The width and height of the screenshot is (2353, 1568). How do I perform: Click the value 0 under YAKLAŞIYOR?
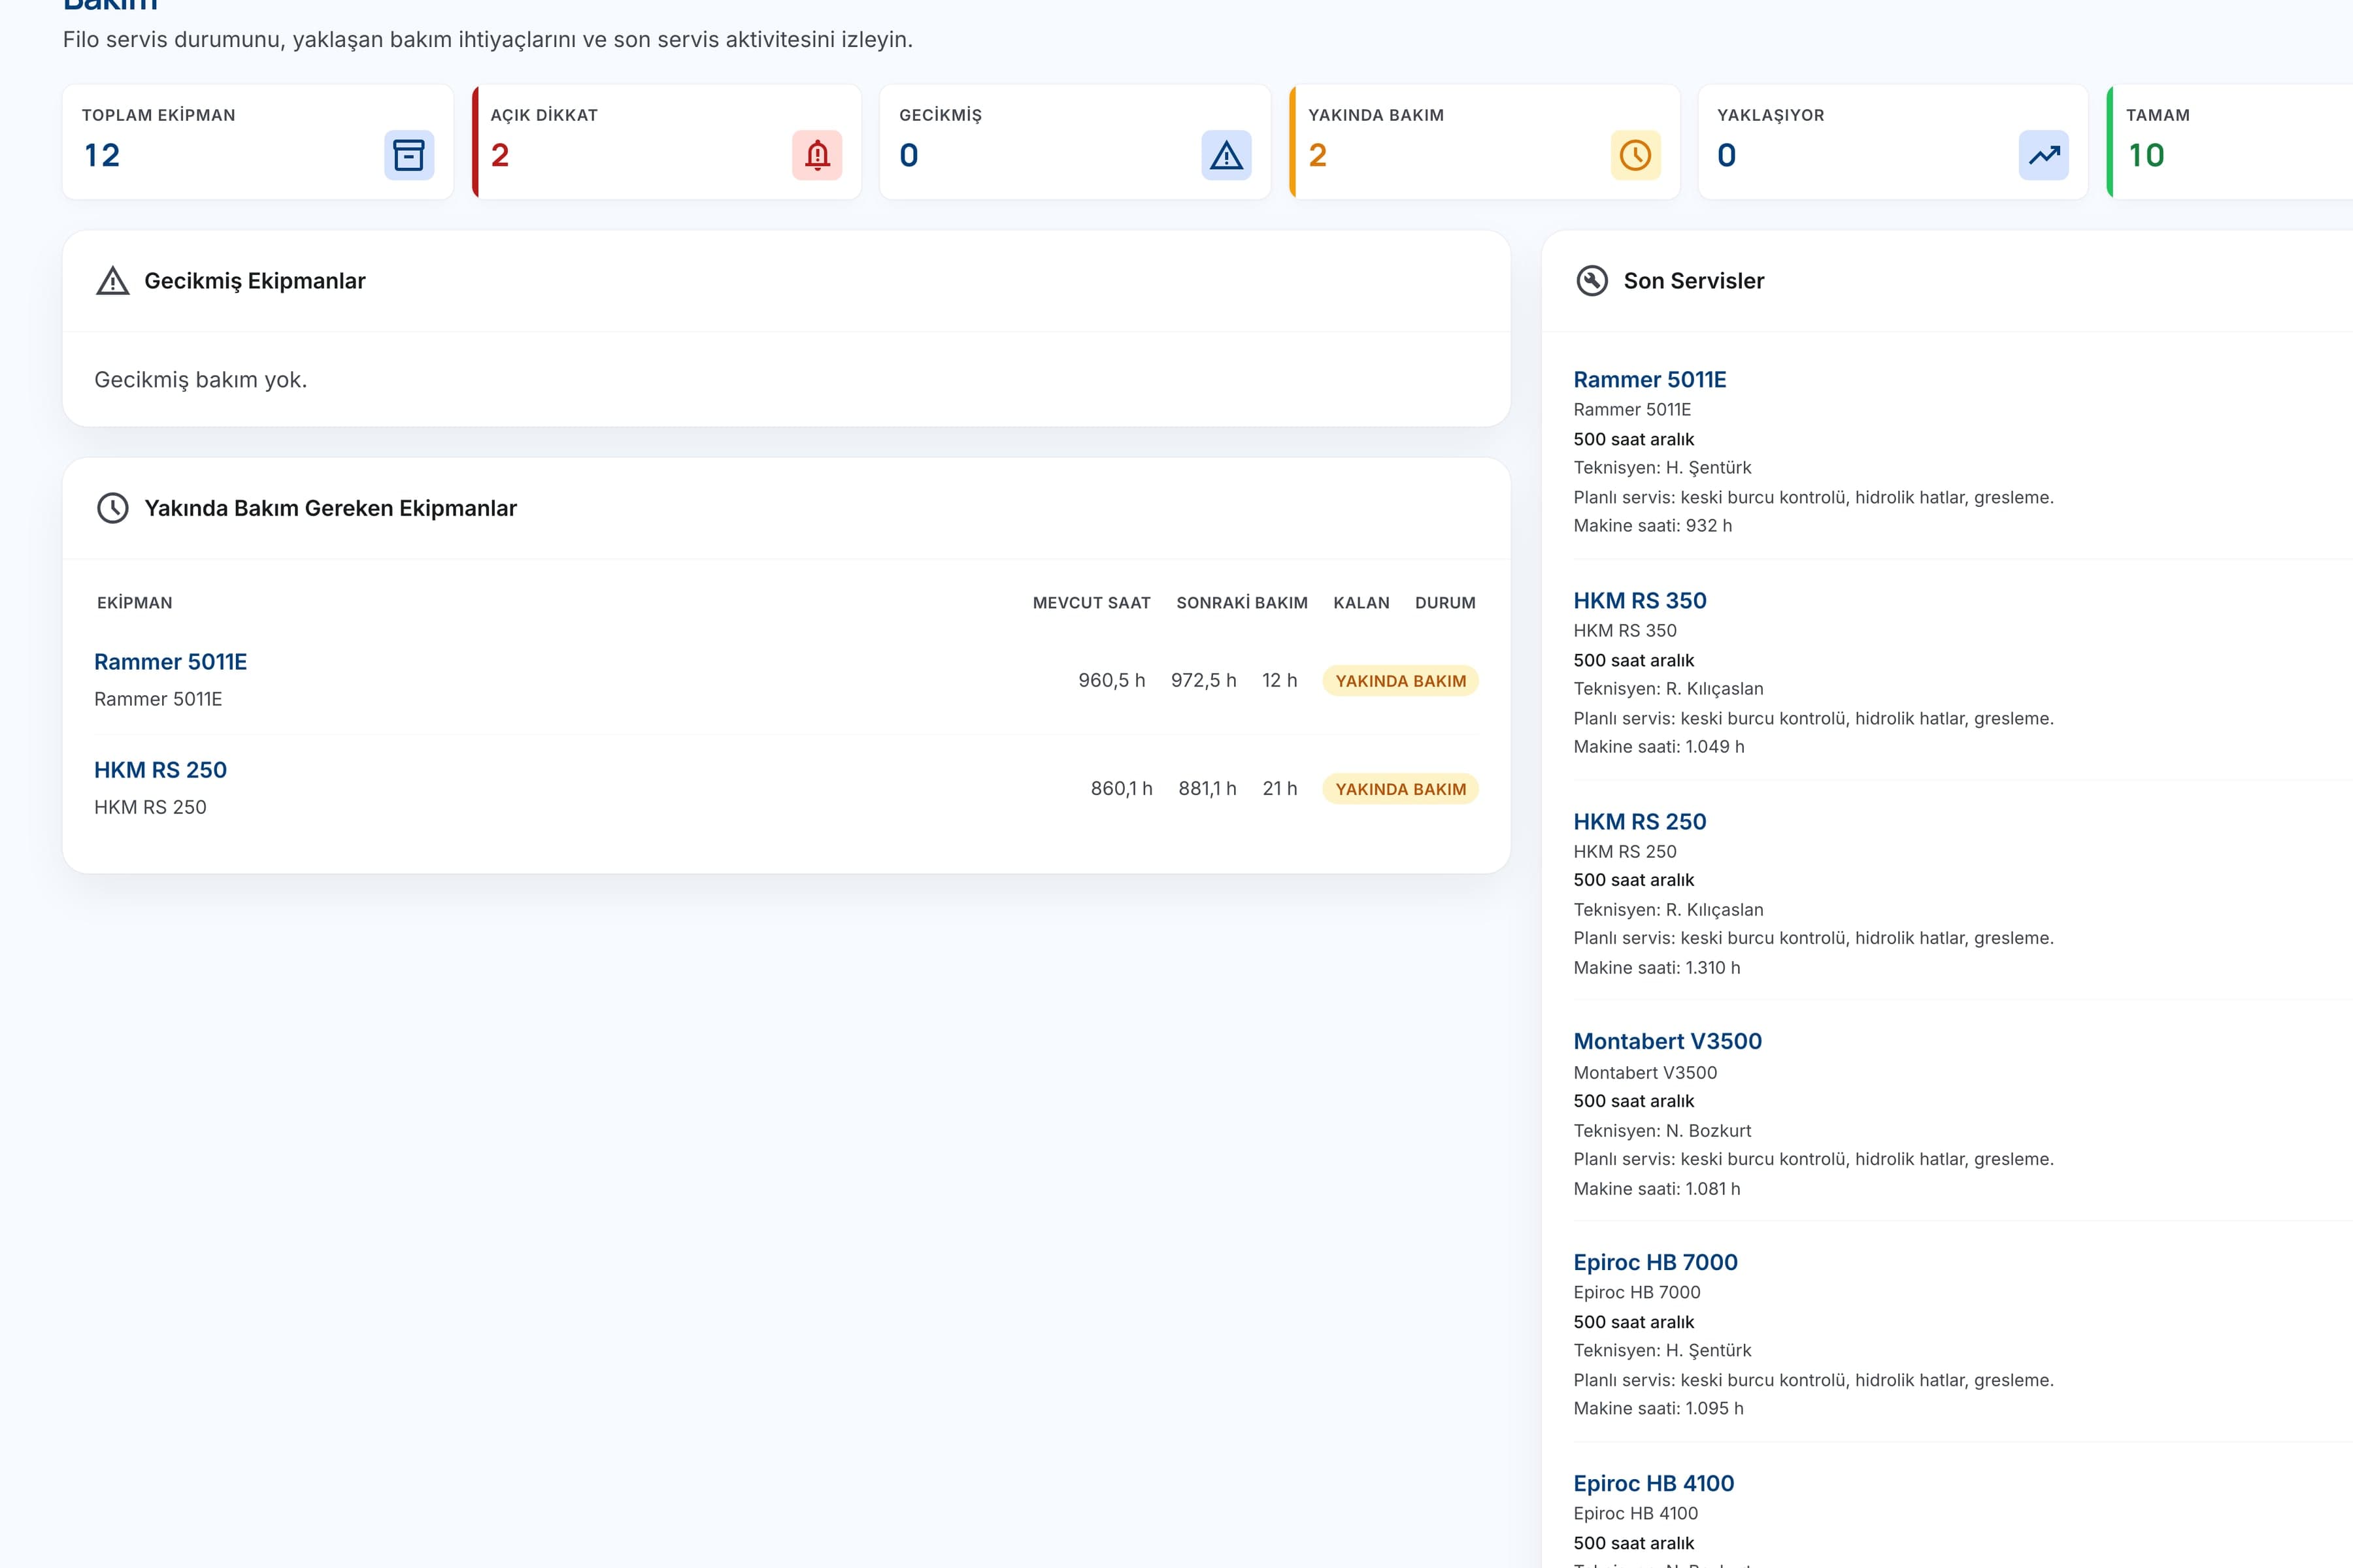coord(1727,155)
